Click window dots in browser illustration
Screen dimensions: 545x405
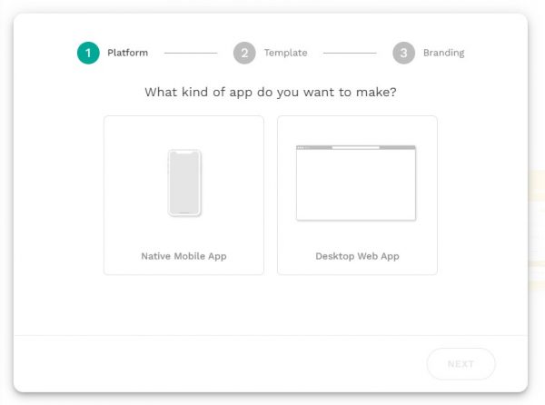(x=302, y=147)
